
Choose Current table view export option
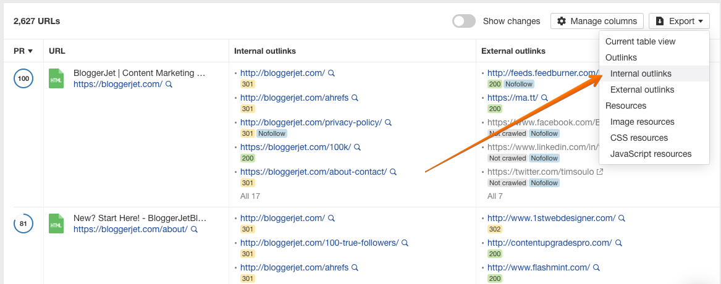coord(640,41)
